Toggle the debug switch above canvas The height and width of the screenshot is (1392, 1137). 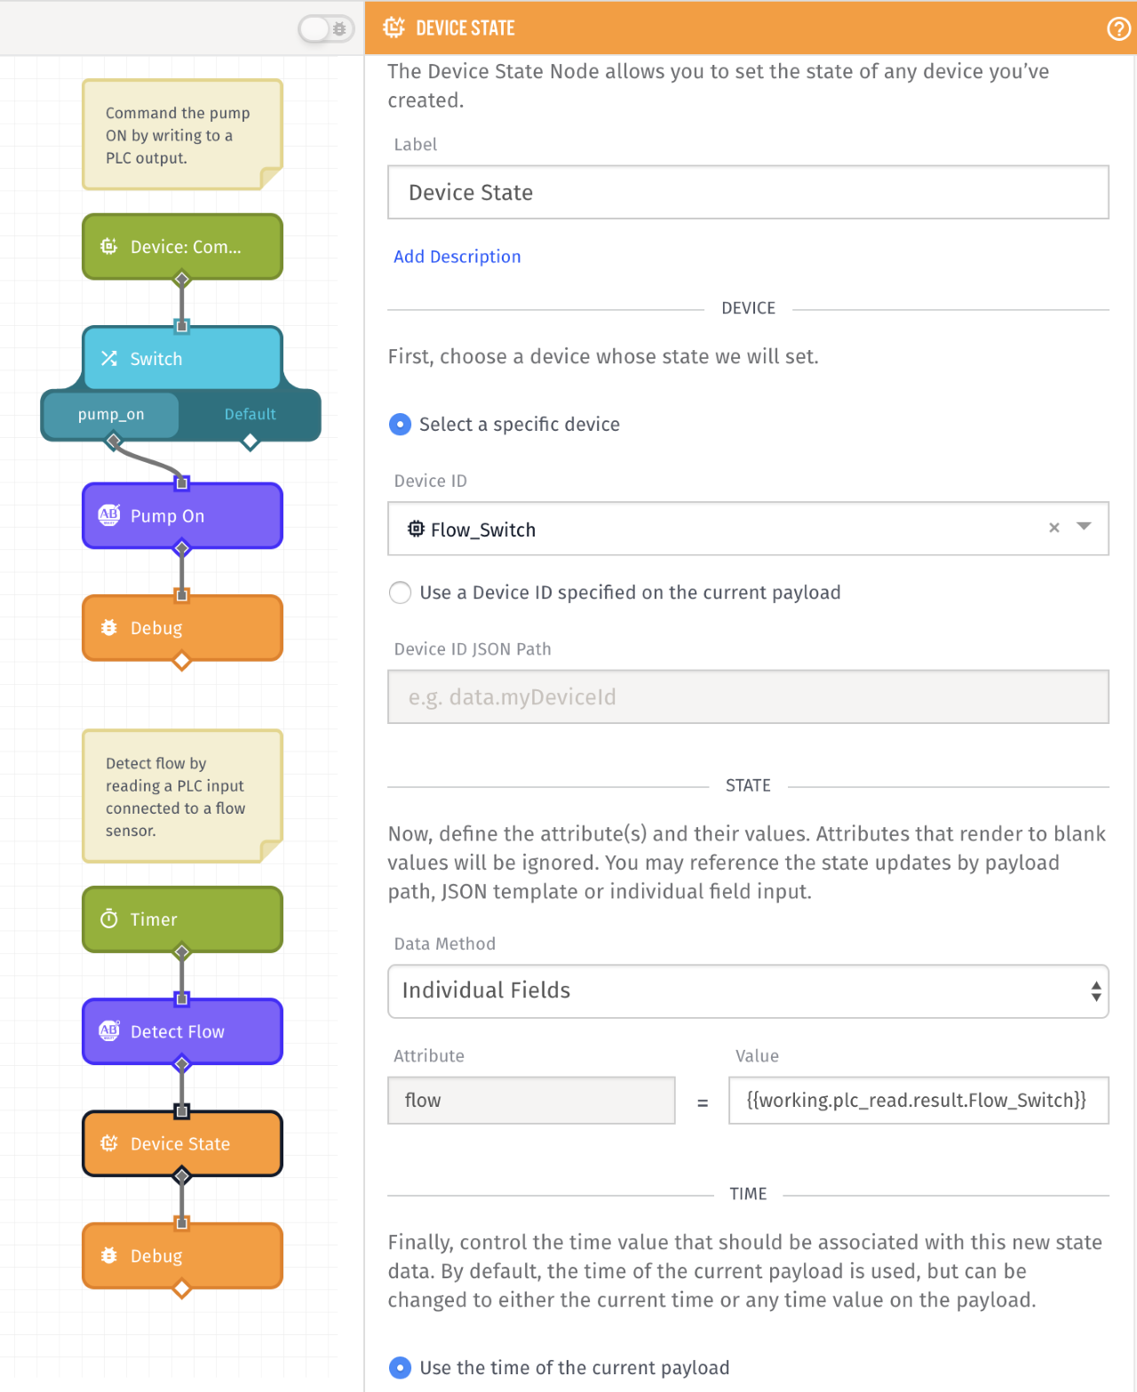pos(326,29)
